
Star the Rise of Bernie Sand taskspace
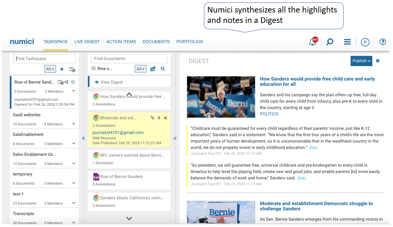click(73, 82)
